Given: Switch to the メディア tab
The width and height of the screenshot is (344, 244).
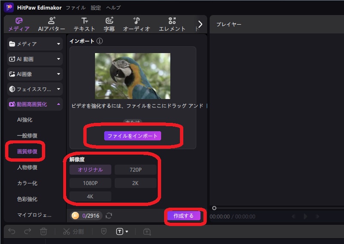Looking at the screenshot, I should point(19,24).
